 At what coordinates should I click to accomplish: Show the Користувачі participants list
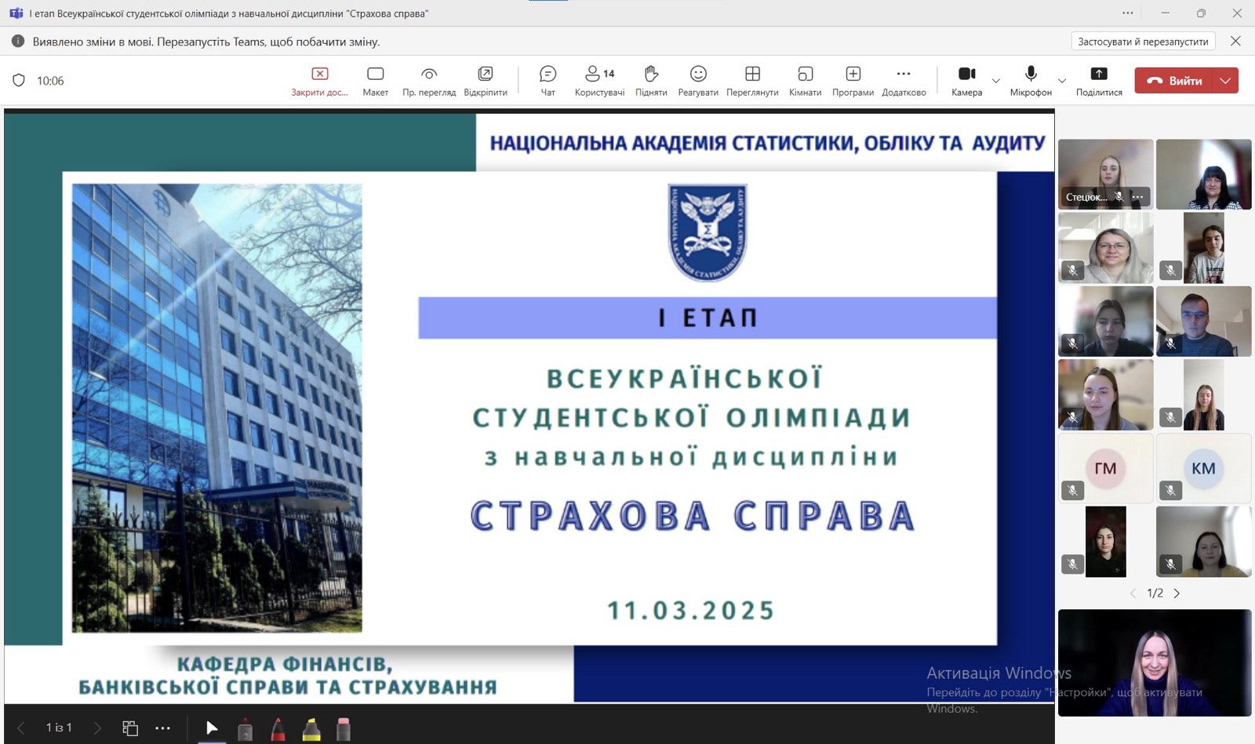599,81
